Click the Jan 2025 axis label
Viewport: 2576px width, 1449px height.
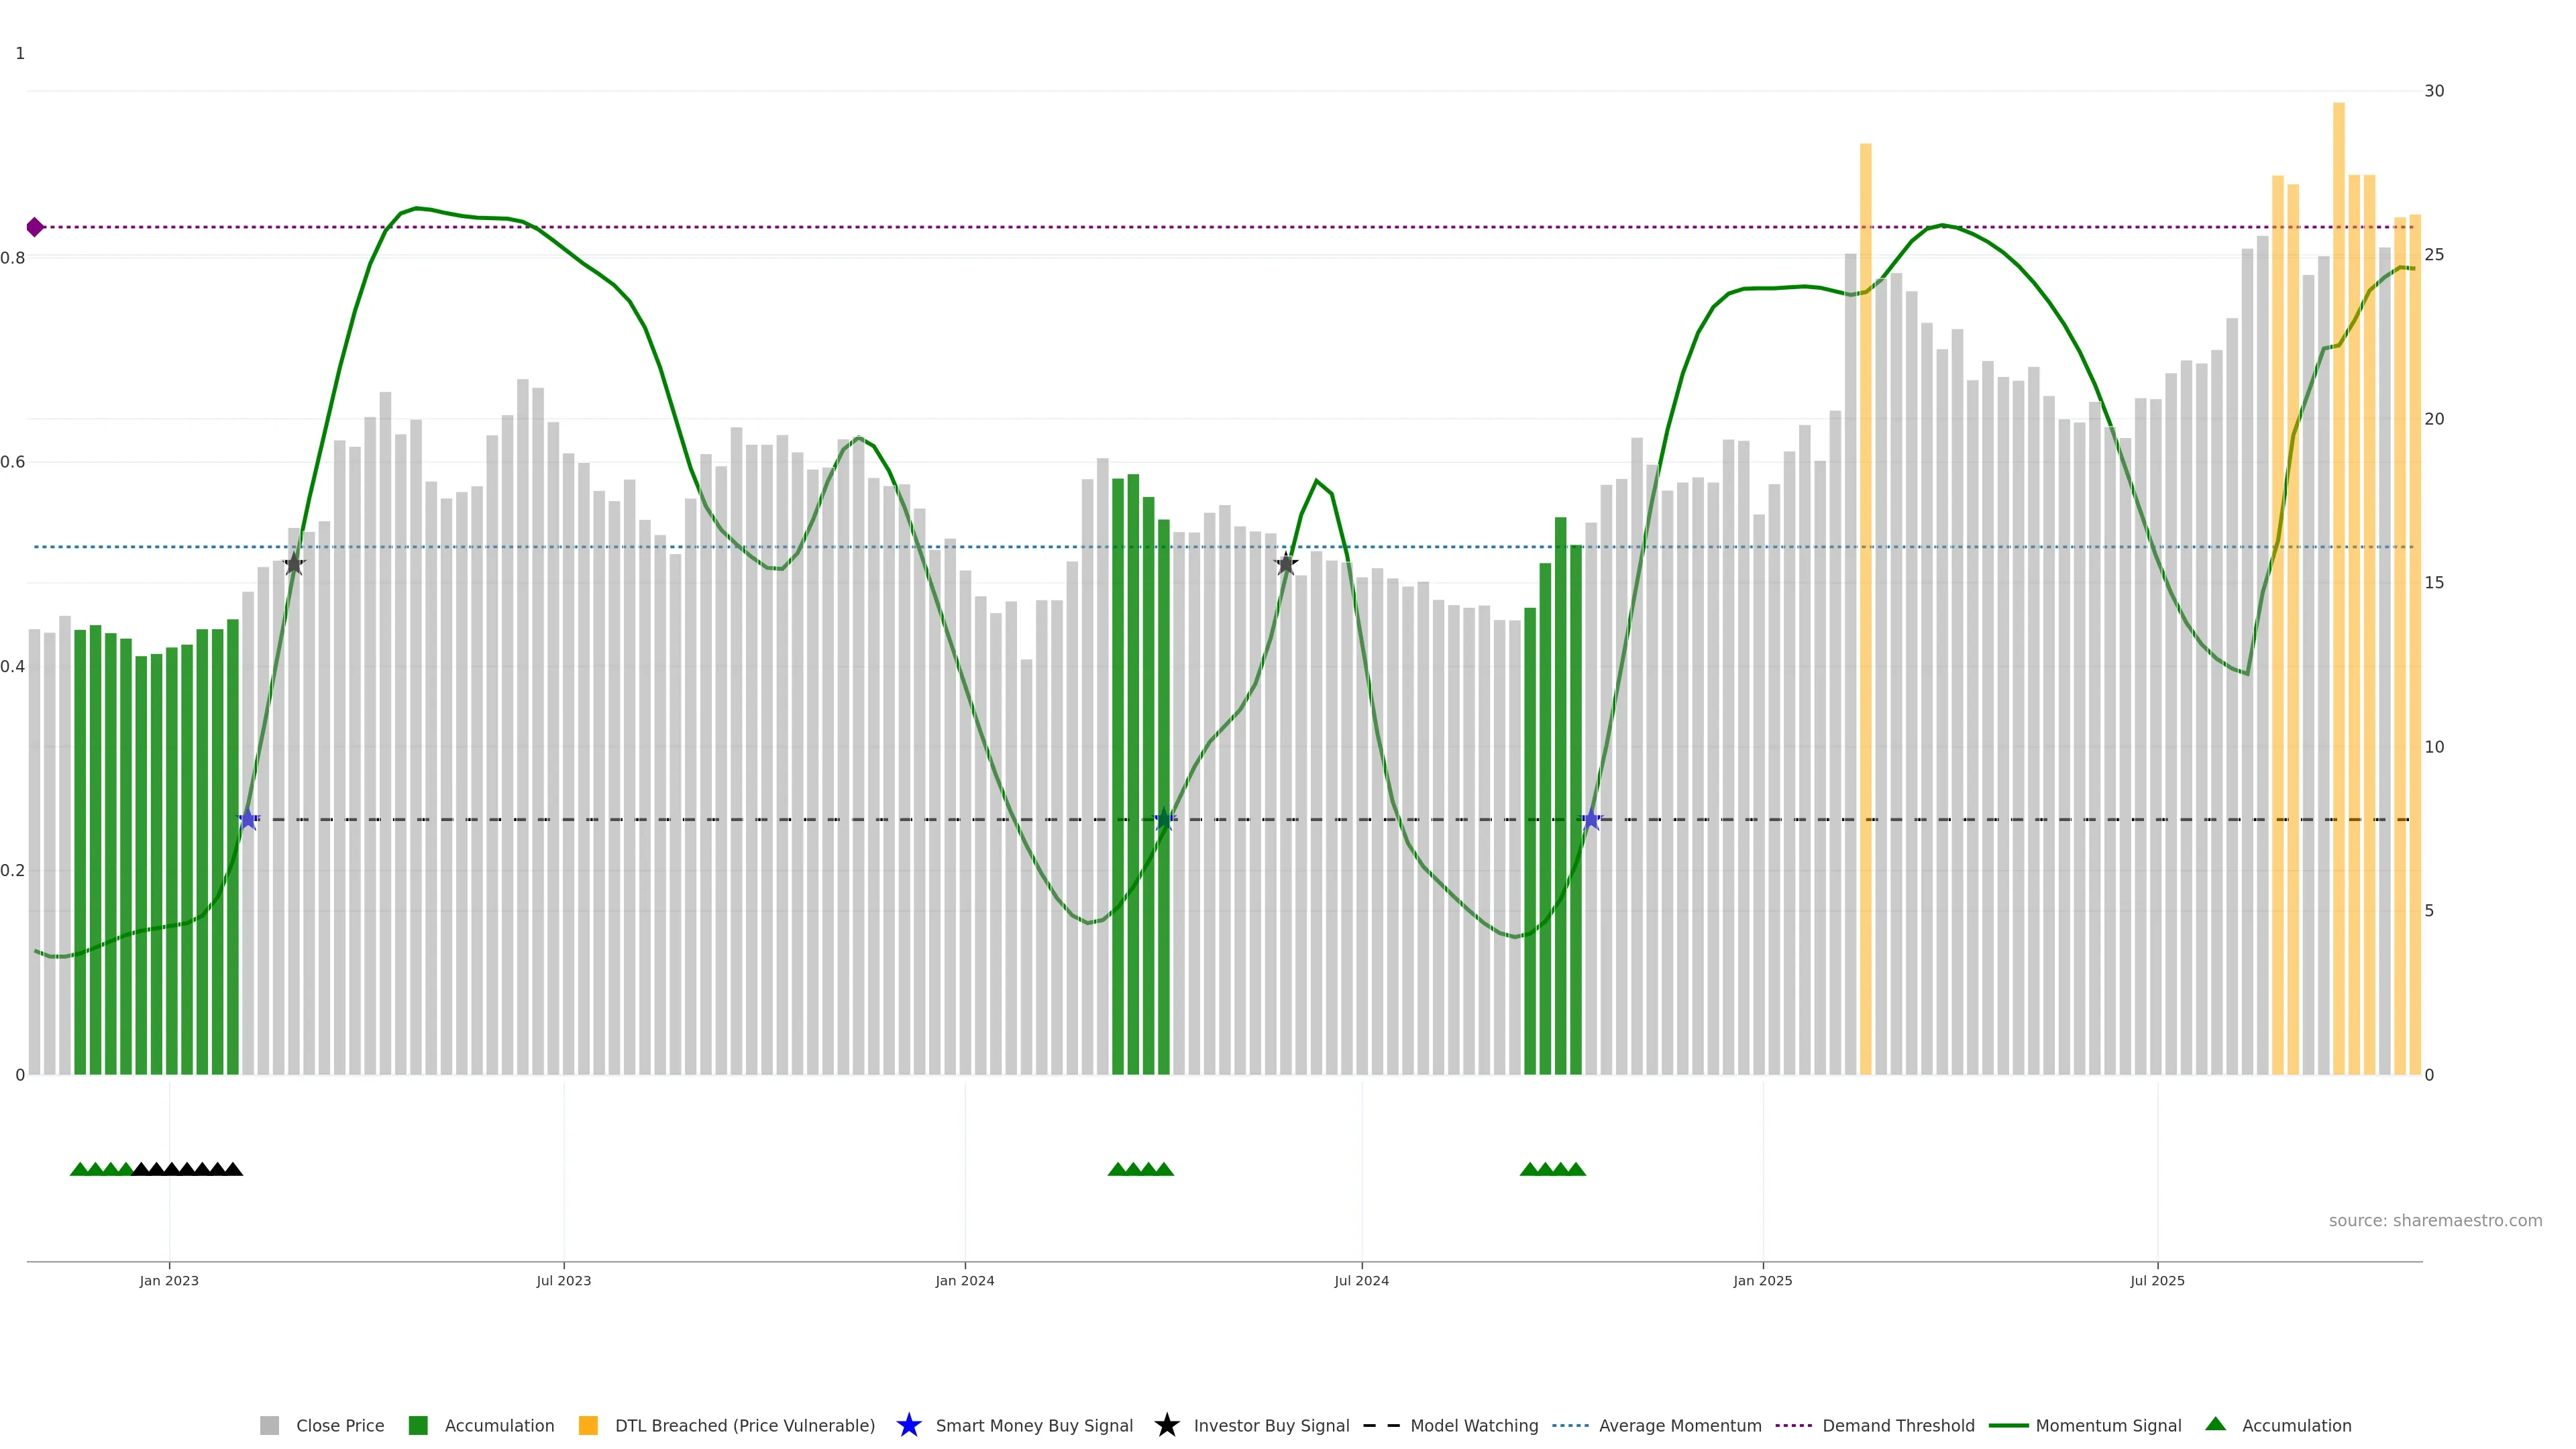pyautogui.click(x=1762, y=1280)
